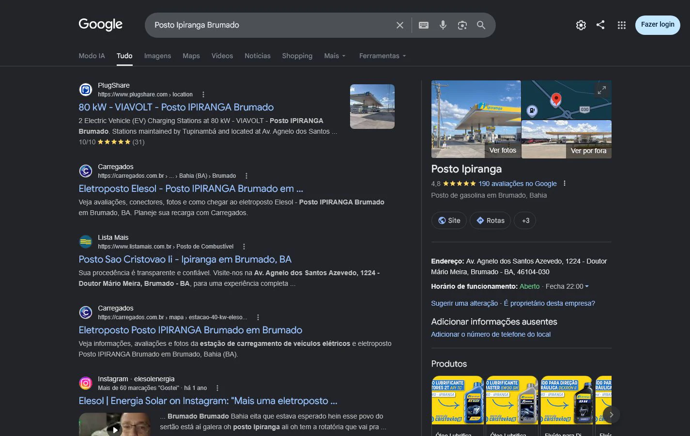Viewport: 690px width, 436px height.
Task: Go to Google homepage via logo
Action: point(101,24)
